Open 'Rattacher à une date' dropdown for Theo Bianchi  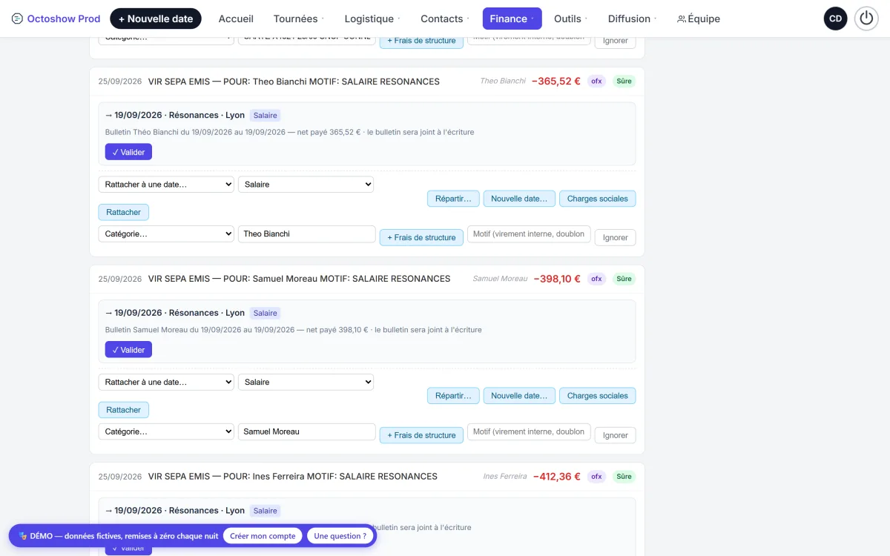166,185
